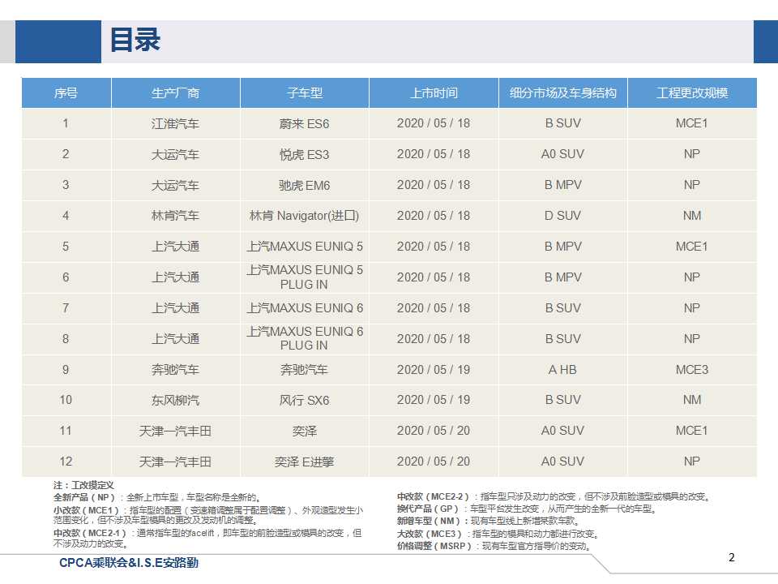Click the A HB segment cell
The height and width of the screenshot is (584, 778).
coord(562,370)
